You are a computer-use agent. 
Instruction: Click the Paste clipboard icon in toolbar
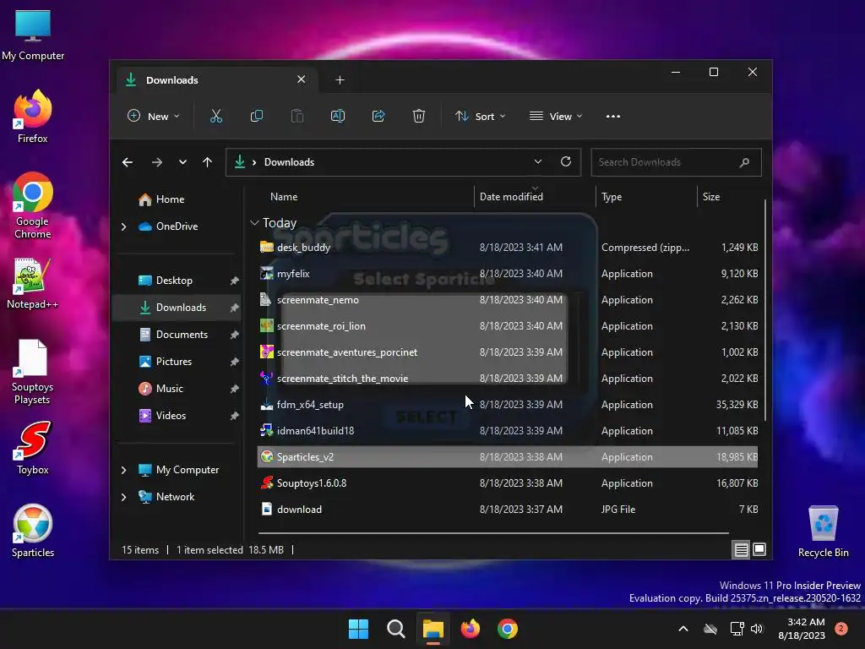(x=297, y=116)
